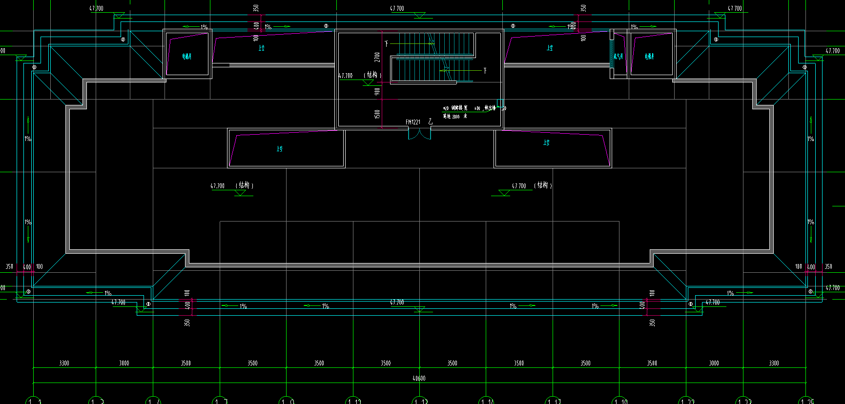Viewport: 845px width, 404px height.
Task: Select the 350 dimension below the bottom-right gutter
Action: [652, 323]
